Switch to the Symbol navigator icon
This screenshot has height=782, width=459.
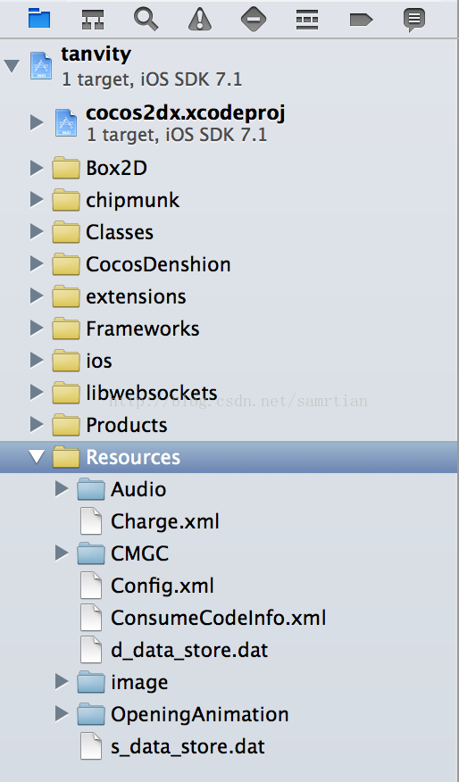[93, 20]
